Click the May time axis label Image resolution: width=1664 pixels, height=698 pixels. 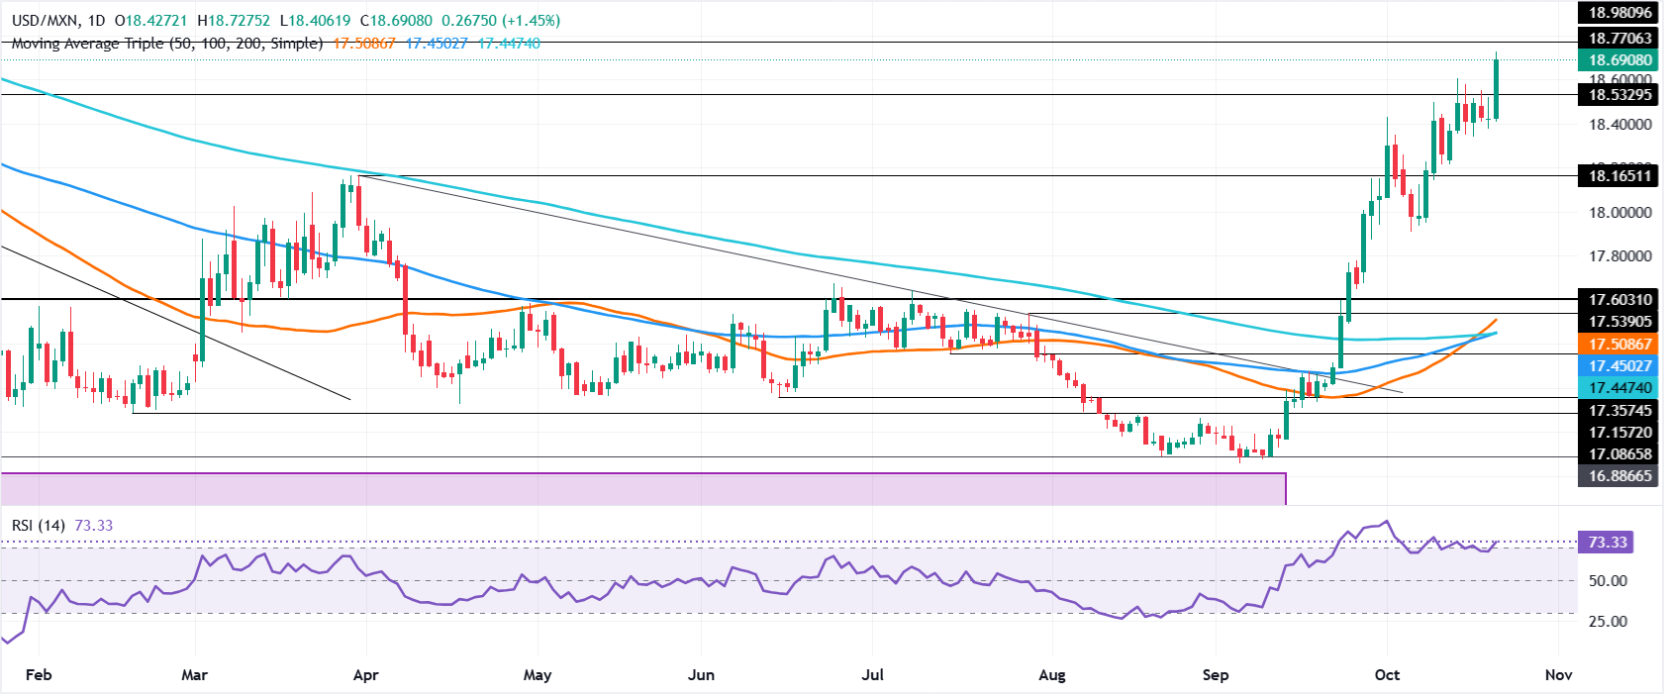538,675
